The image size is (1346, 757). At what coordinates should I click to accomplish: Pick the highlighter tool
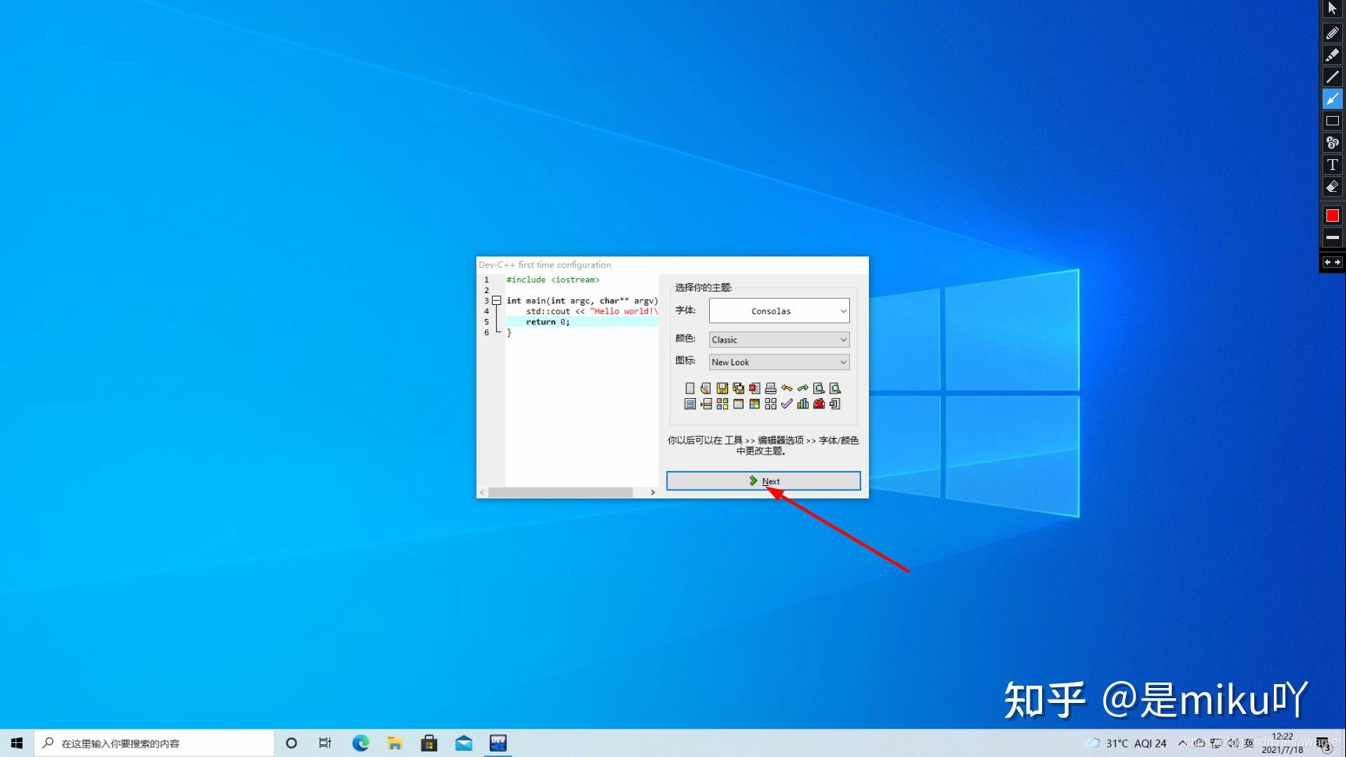click(1333, 55)
